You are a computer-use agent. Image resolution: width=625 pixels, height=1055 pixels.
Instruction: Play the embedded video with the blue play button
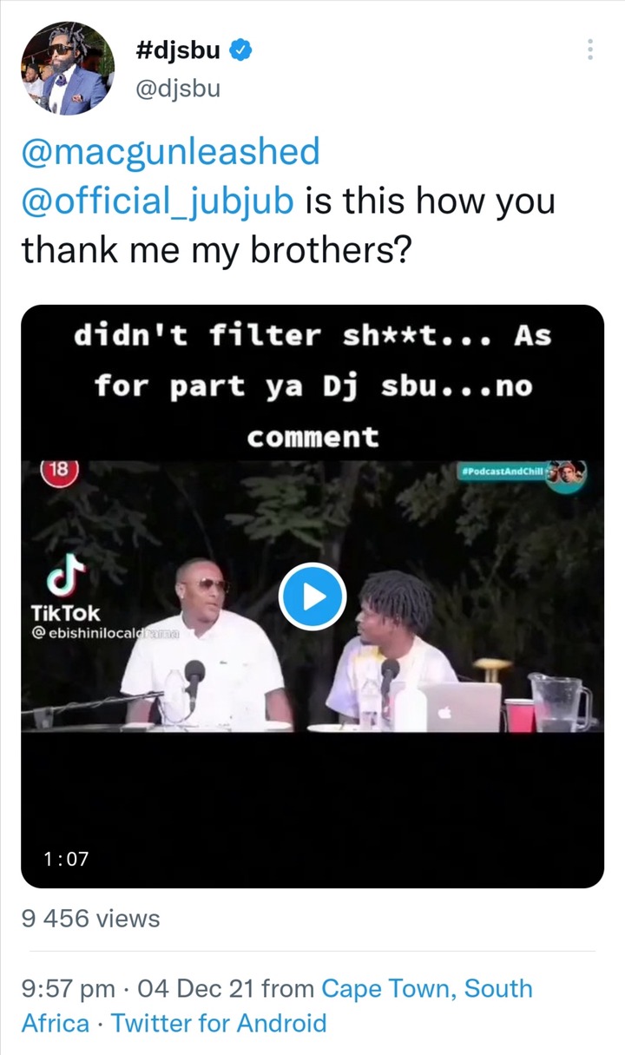pos(312,597)
